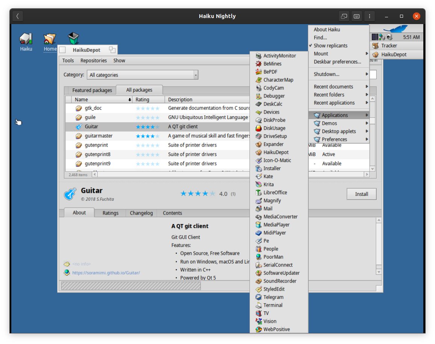Image resolution: width=435 pixels, height=344 pixels.
Task: Open WebPositive browser entry
Action: click(279, 329)
